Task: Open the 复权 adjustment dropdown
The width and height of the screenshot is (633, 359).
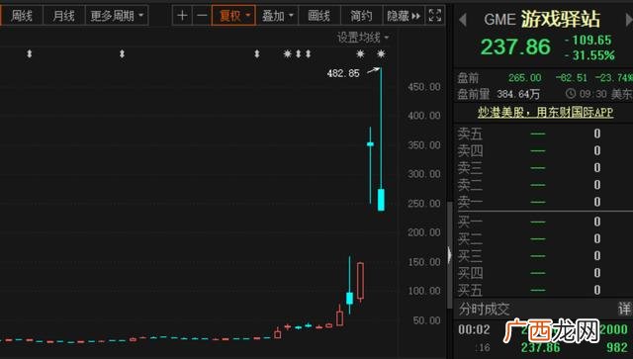Action: pos(233,16)
